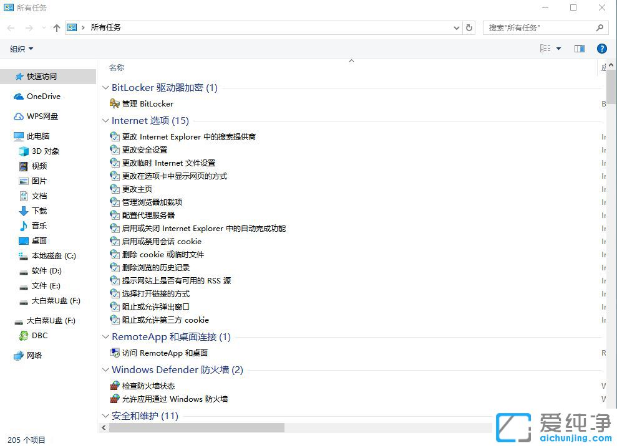The width and height of the screenshot is (617, 446).
Task: Open the blue Help question mark icon
Action: (x=601, y=48)
